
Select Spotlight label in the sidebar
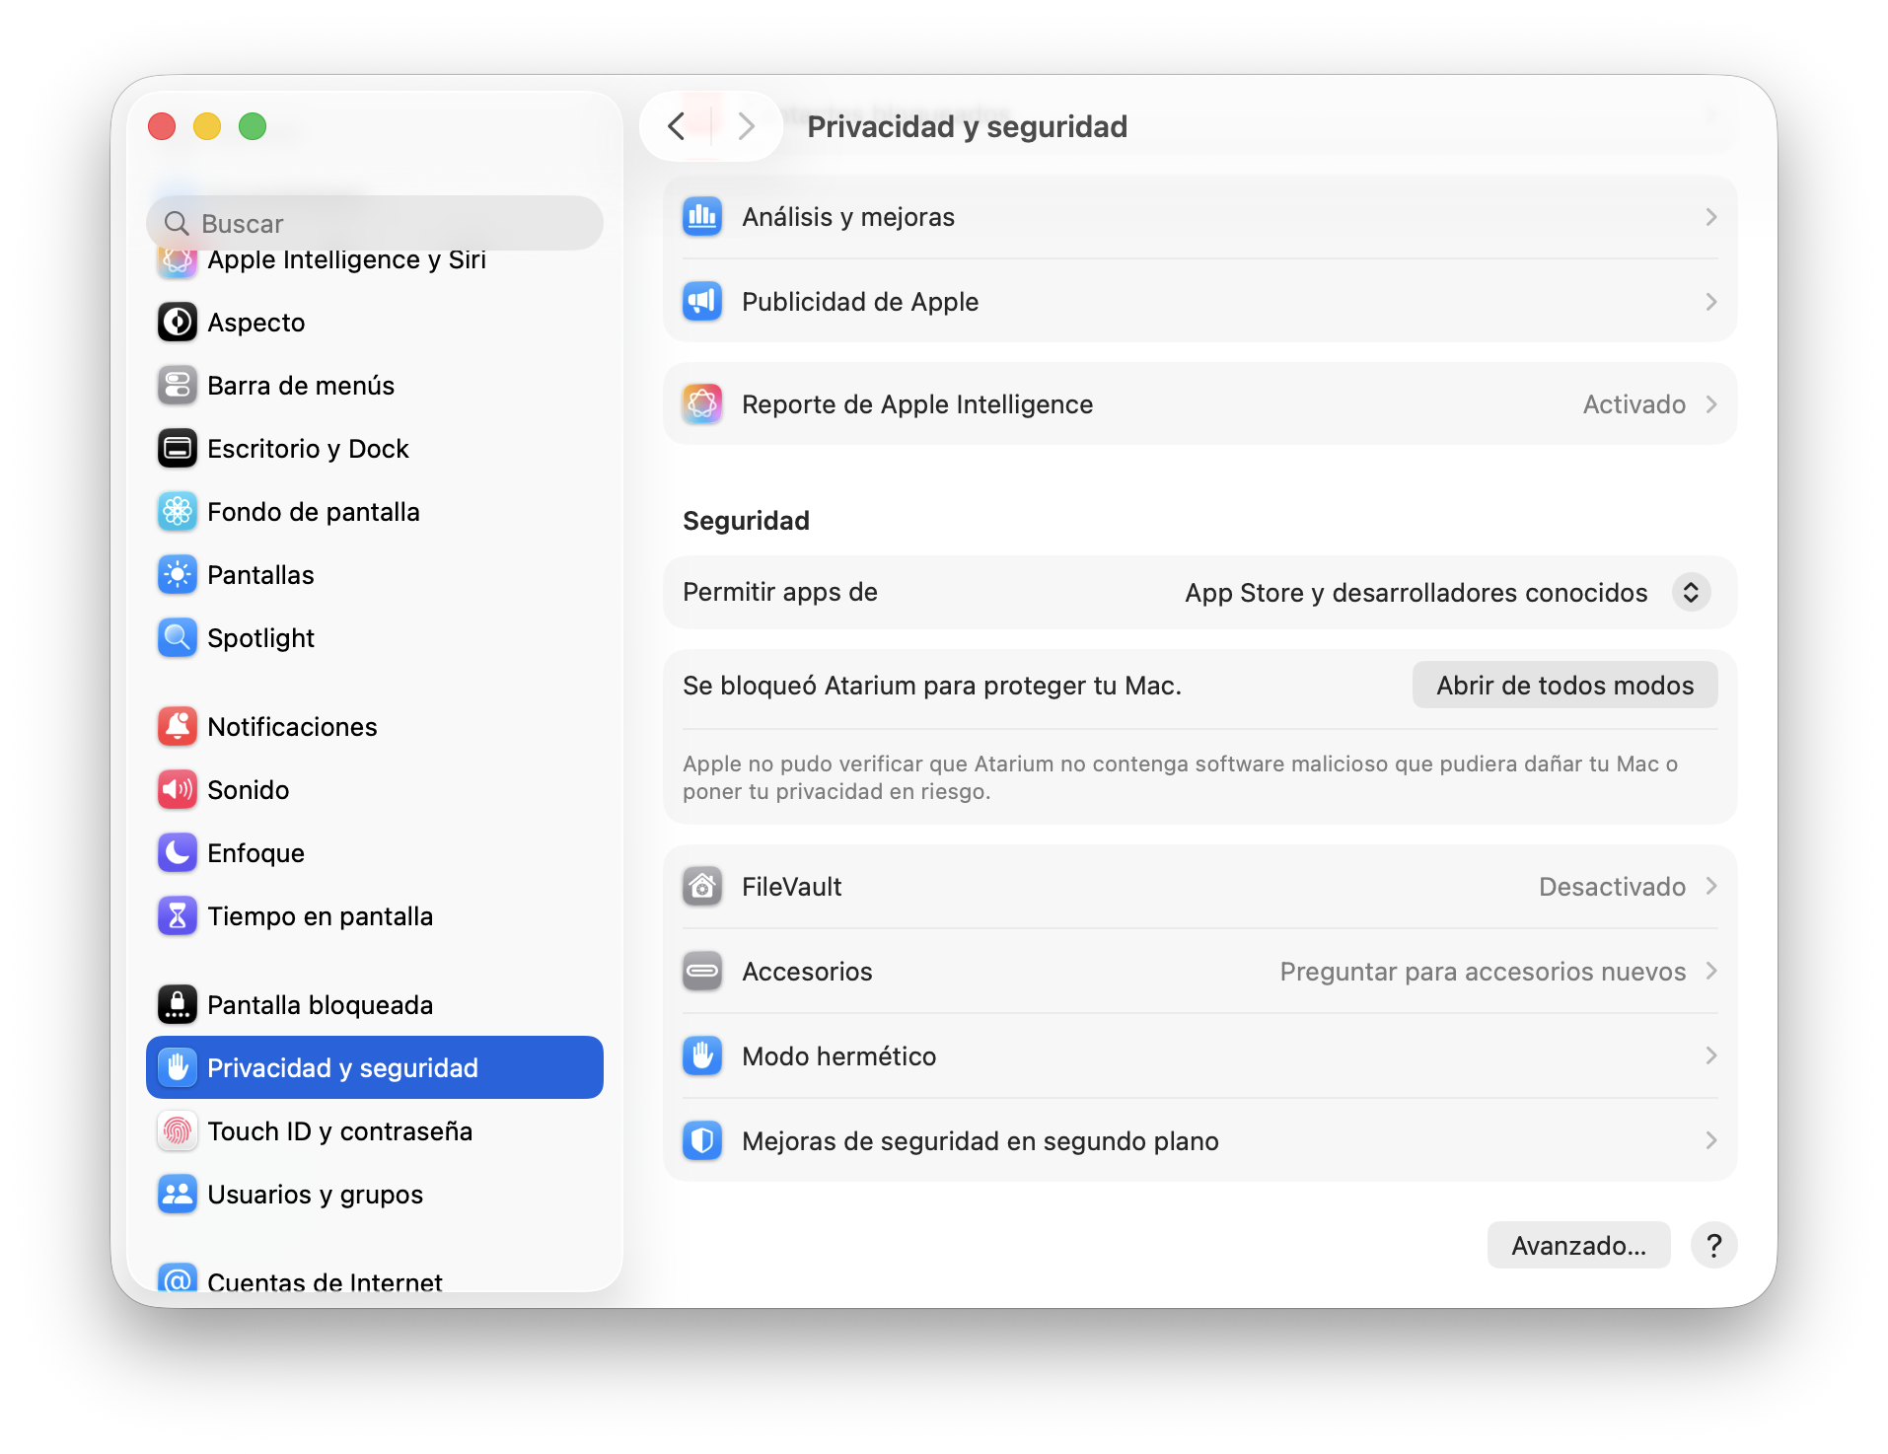tap(261, 638)
